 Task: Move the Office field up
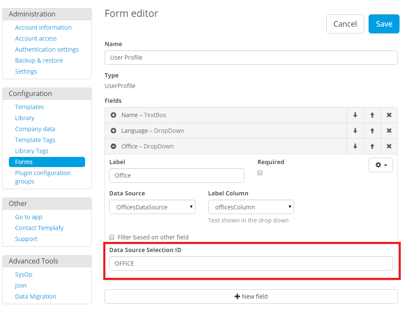tap(372, 146)
